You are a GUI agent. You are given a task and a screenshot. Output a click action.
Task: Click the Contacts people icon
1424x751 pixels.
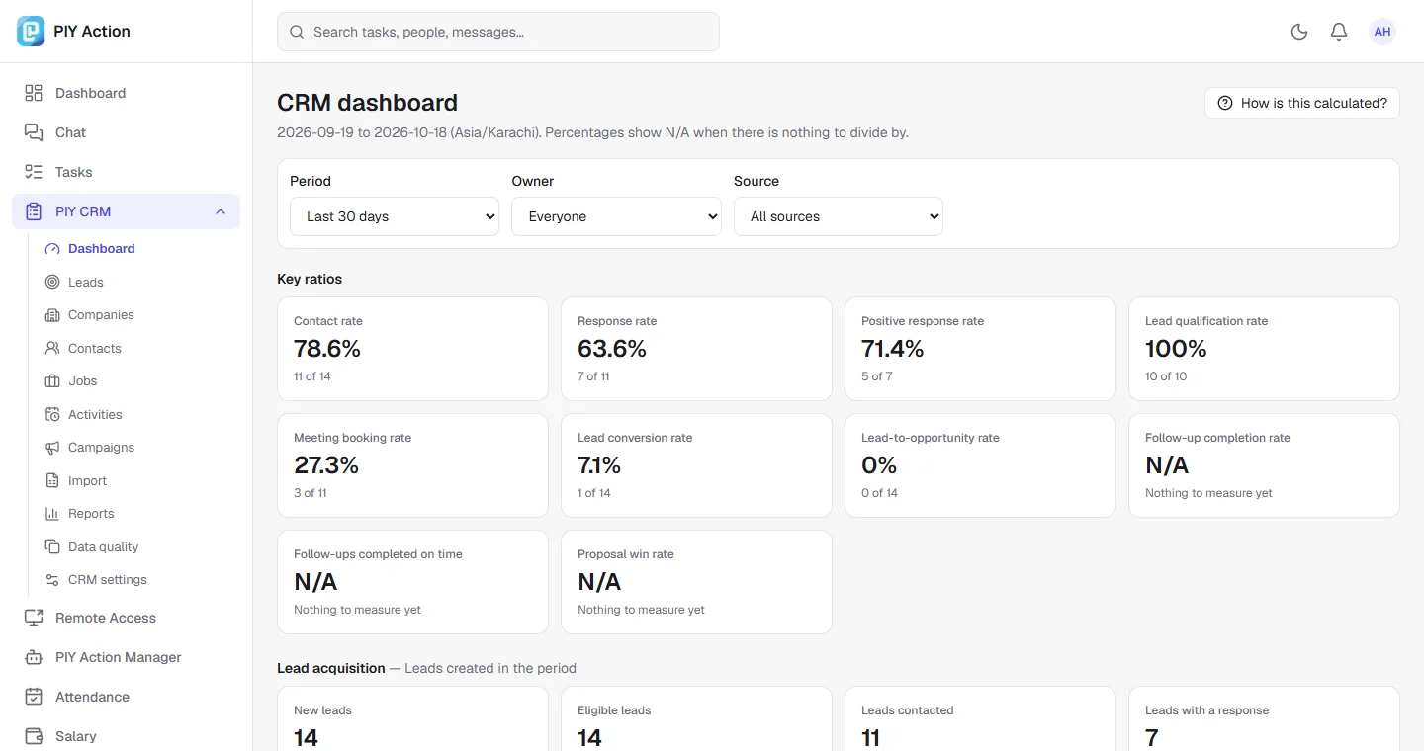(52, 349)
